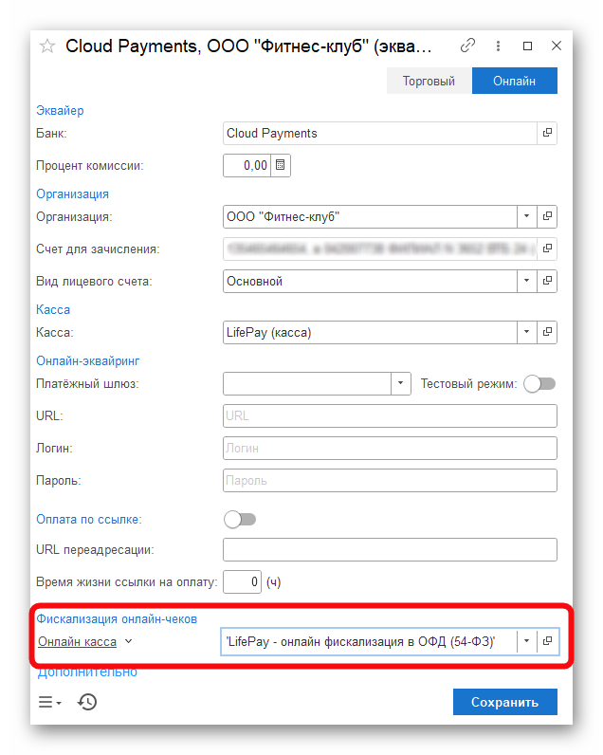Viewport: 603px width, 755px height.
Task: Open the Фискализация онлайн-чеков header
Action: 117,618
